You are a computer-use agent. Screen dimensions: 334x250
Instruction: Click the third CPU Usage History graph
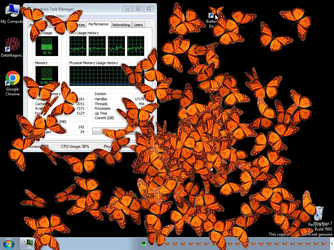tap(116, 46)
